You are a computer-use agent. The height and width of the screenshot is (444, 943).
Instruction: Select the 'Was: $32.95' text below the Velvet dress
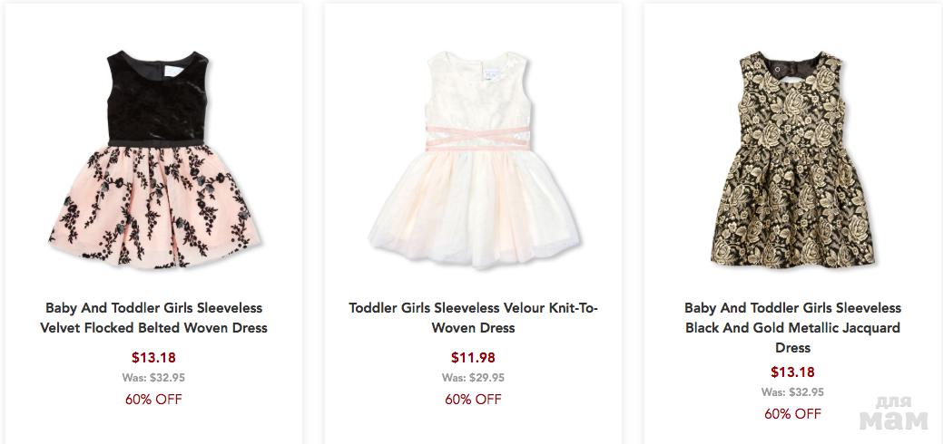[x=153, y=378]
